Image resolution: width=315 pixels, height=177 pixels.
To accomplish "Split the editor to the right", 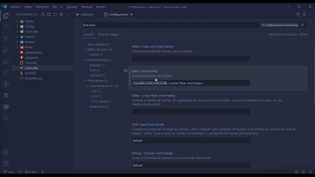I will click(x=304, y=14).
